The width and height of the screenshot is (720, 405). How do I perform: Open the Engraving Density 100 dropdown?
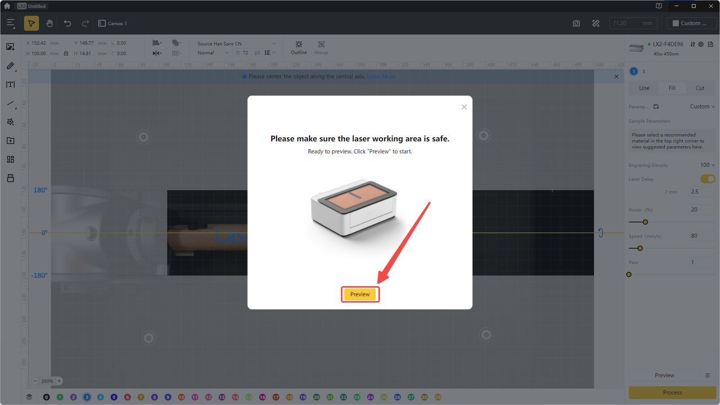pyautogui.click(x=708, y=165)
